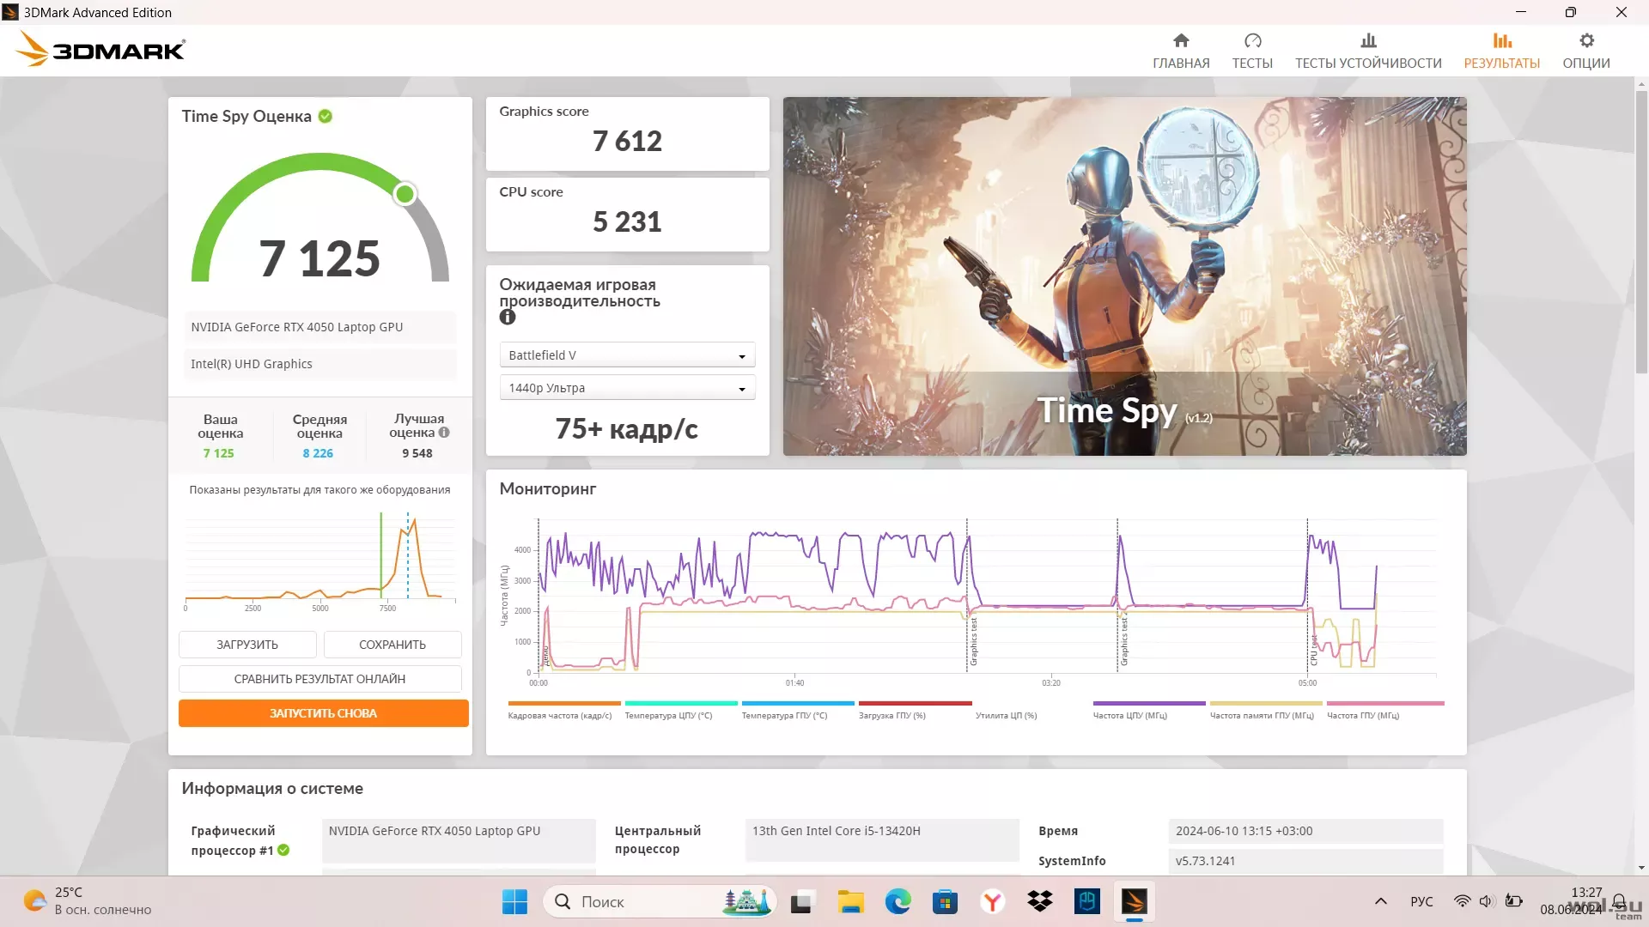Open the Battlefield V game dropdown
Screen dimensions: 1649x927
627,355
